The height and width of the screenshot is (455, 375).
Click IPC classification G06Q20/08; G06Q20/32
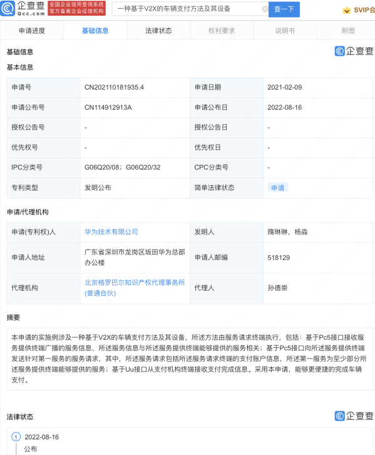(x=122, y=167)
